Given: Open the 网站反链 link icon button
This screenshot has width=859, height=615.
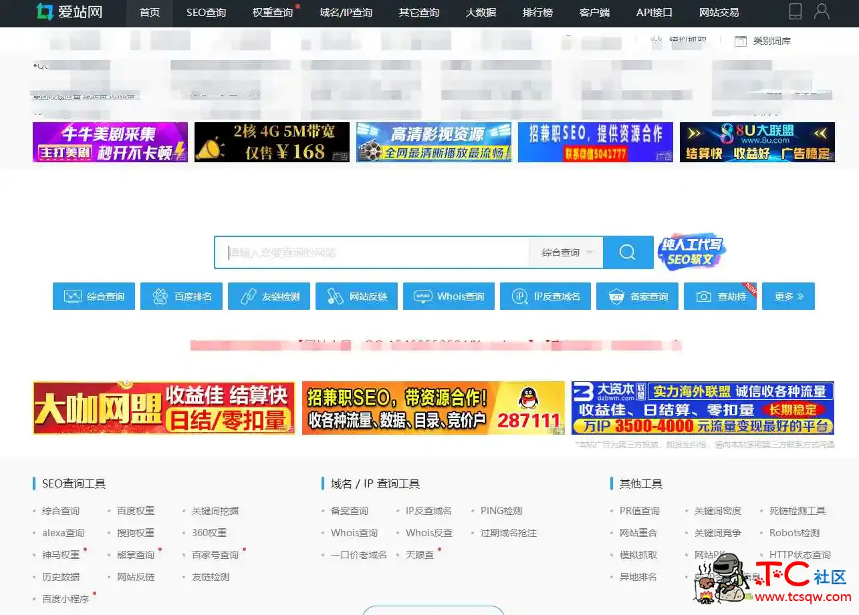Looking at the screenshot, I should point(356,296).
